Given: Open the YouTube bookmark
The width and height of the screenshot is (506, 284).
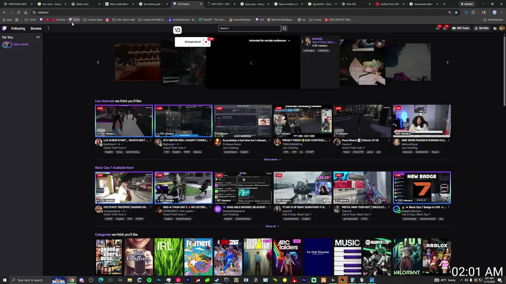Looking at the screenshot, I should (x=59, y=20).
